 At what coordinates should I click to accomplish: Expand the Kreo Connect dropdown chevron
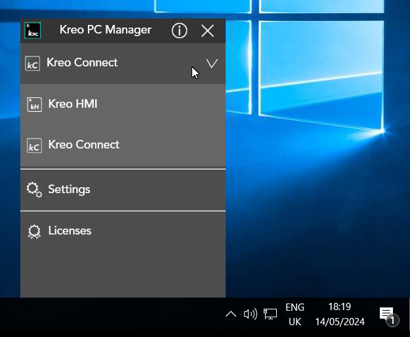click(212, 63)
